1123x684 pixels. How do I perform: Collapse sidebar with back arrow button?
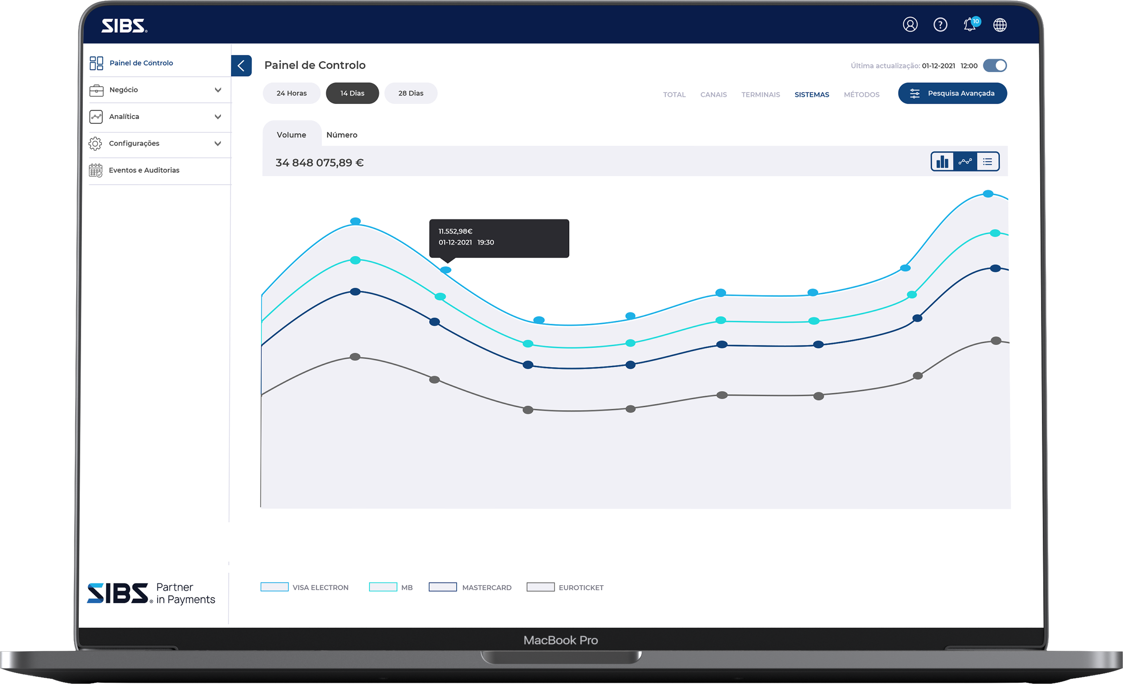pyautogui.click(x=241, y=66)
